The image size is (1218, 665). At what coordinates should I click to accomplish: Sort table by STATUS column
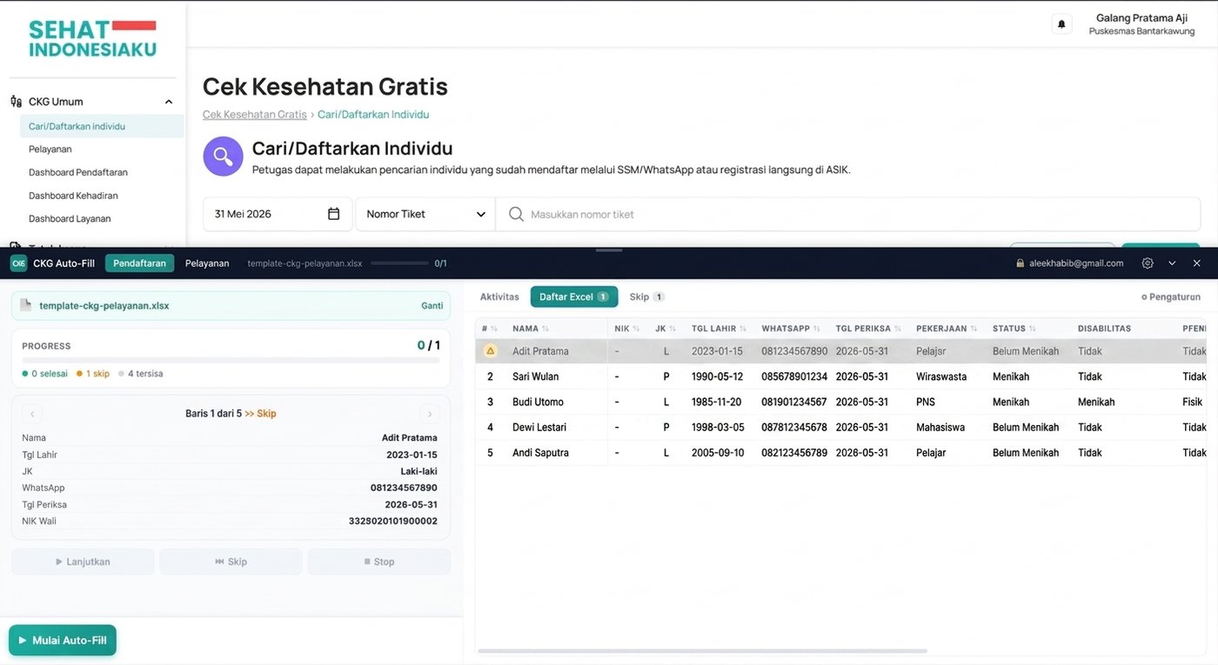(1014, 329)
